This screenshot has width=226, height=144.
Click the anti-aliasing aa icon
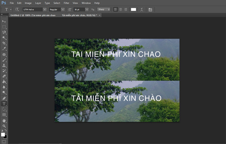coord(93,9)
